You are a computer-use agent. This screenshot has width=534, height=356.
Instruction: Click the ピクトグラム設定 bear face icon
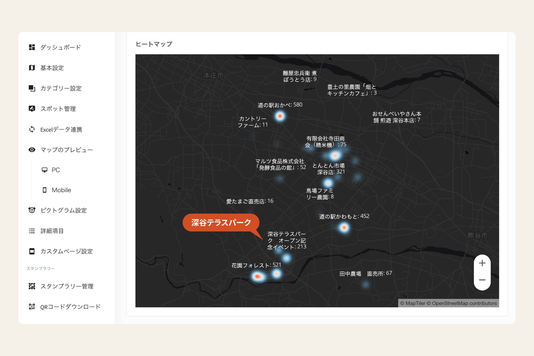click(32, 210)
